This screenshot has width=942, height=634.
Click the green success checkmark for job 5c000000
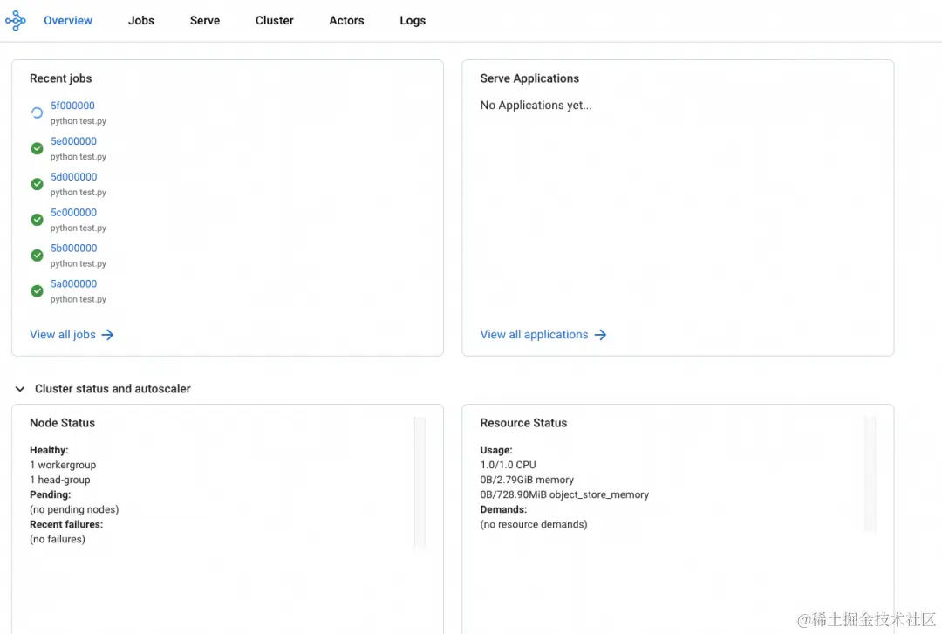(x=37, y=220)
